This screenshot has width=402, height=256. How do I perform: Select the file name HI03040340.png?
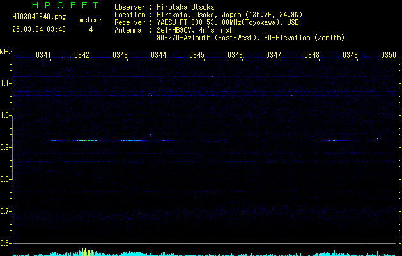click(x=39, y=17)
